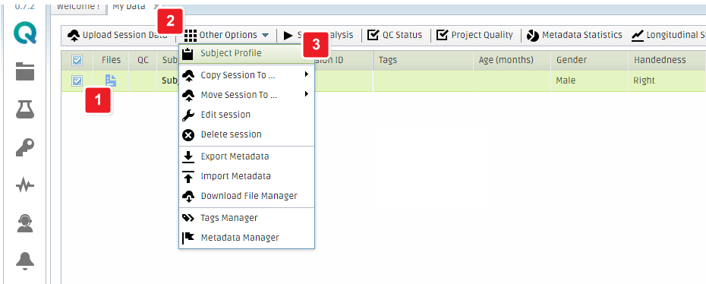Open the support headset icon in sidebar

tap(25, 223)
